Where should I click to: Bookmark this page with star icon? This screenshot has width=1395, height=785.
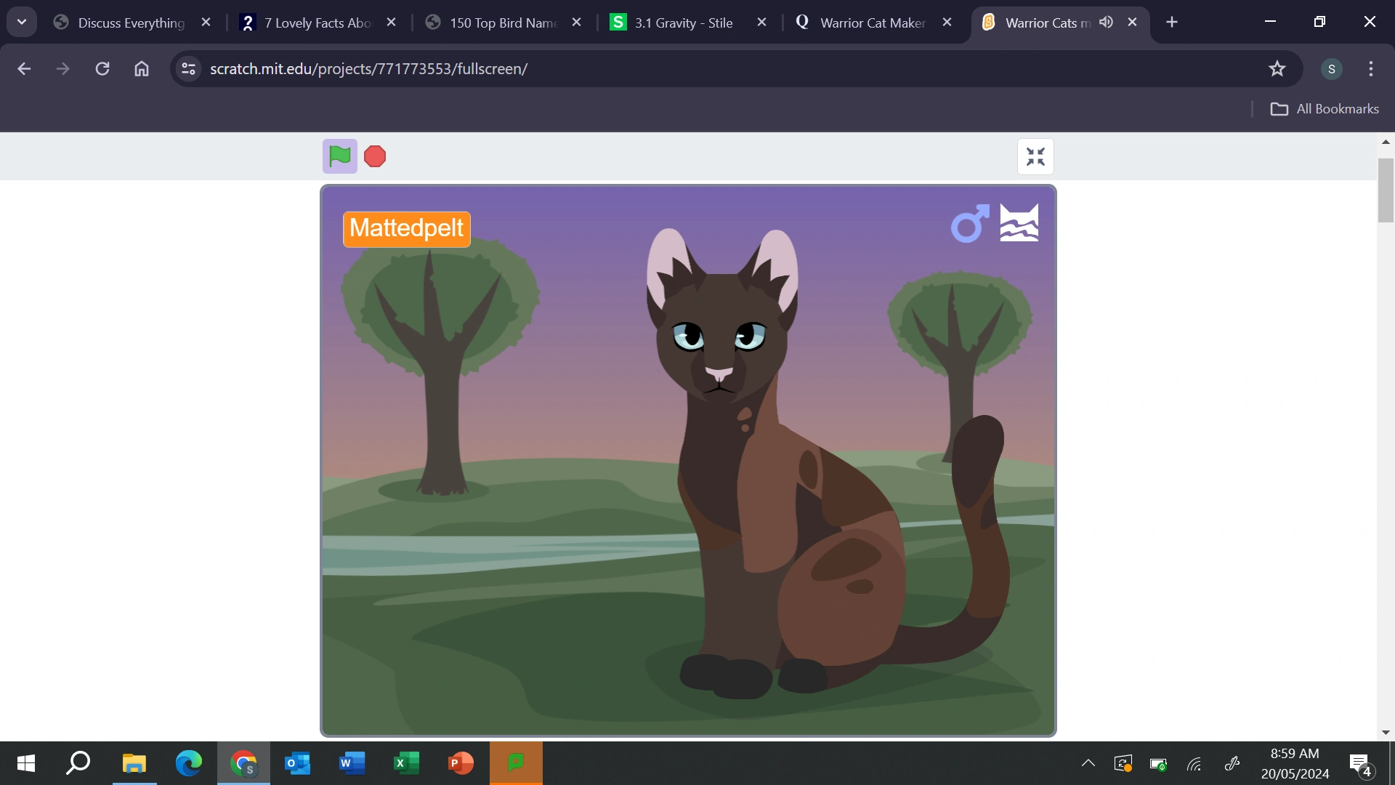tap(1277, 69)
